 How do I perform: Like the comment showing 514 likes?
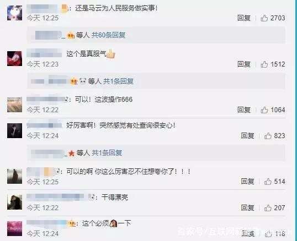(x=268, y=182)
